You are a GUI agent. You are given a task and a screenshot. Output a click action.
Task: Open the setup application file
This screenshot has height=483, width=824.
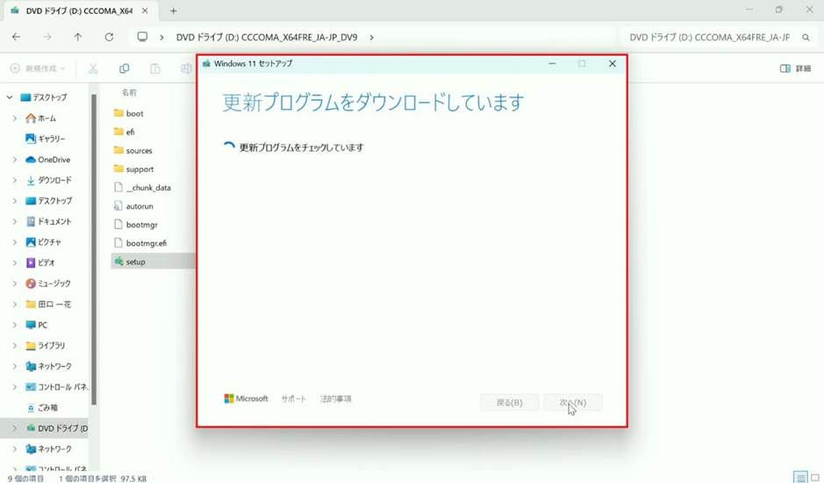click(135, 262)
